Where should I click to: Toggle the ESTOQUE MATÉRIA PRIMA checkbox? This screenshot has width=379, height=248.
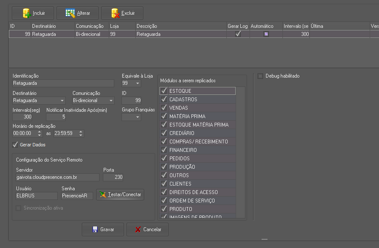click(x=164, y=125)
